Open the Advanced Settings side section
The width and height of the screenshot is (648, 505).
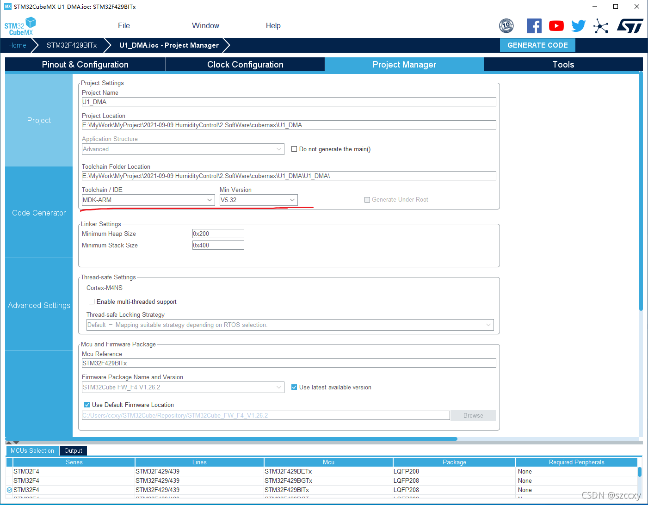(39, 305)
